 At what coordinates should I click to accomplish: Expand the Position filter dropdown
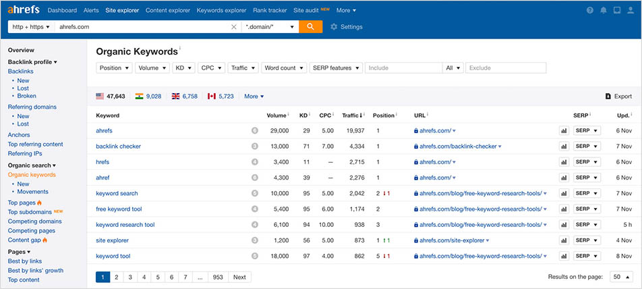(114, 68)
